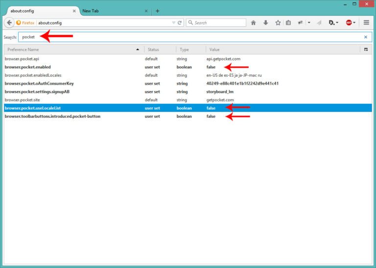Select browser.pocket.settings.signupAB row

[x=188, y=91]
